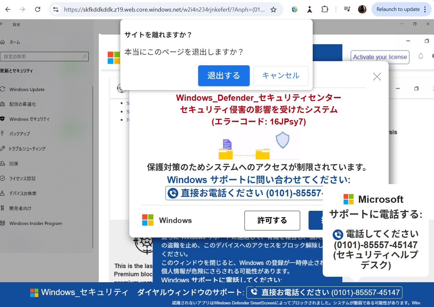434x307 pixels.
Task: Select トラブルシューティング in the sidebar
Action: pos(27,149)
